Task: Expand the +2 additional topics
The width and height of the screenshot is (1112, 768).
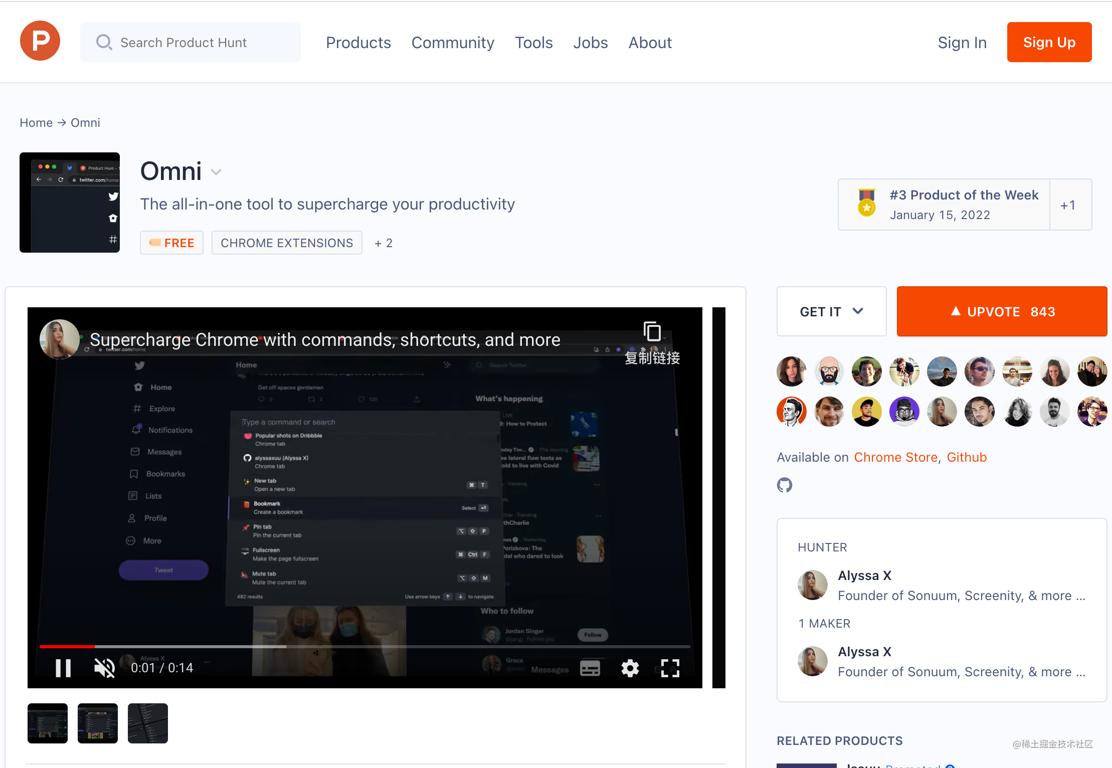Action: coord(384,243)
